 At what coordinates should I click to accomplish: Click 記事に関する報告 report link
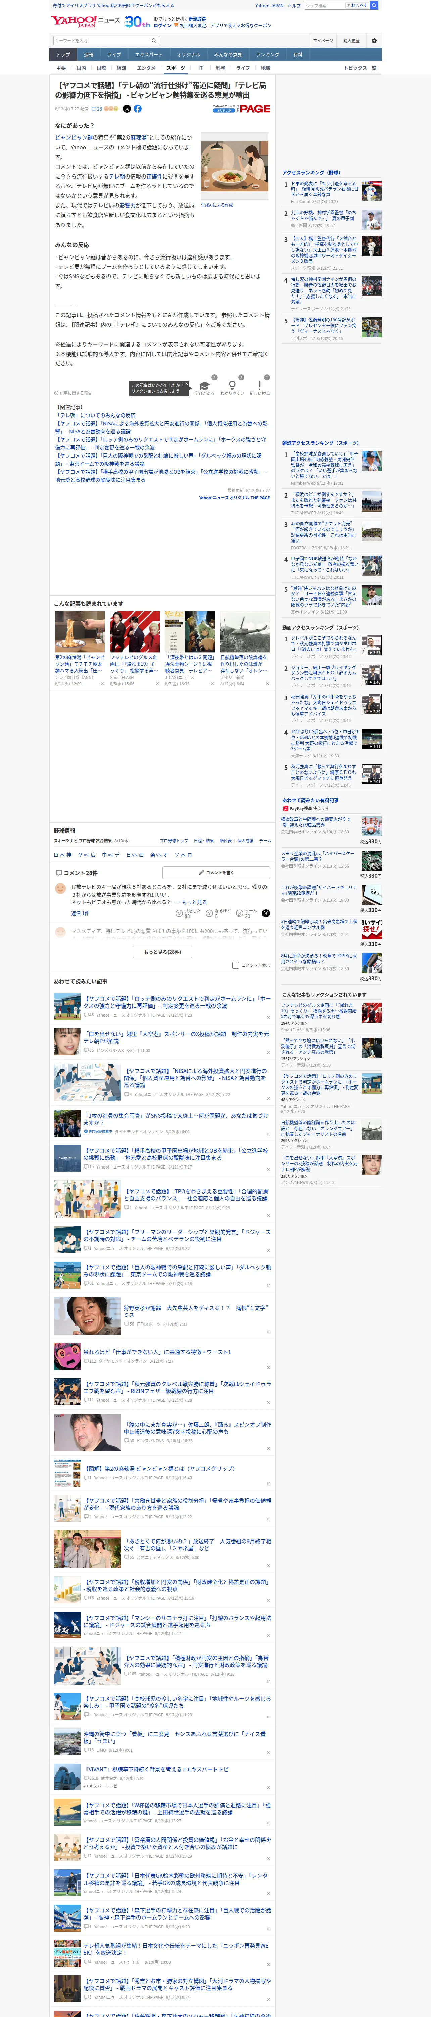[x=74, y=393]
